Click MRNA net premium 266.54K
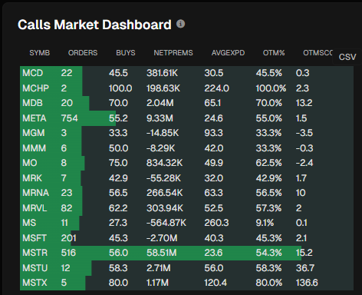This screenshot has height=295, width=362. [165, 193]
